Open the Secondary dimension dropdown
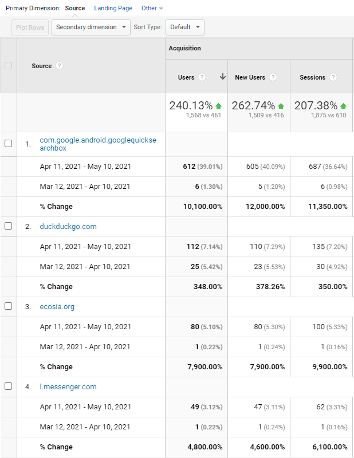This screenshot has width=354, height=458. coord(91,27)
